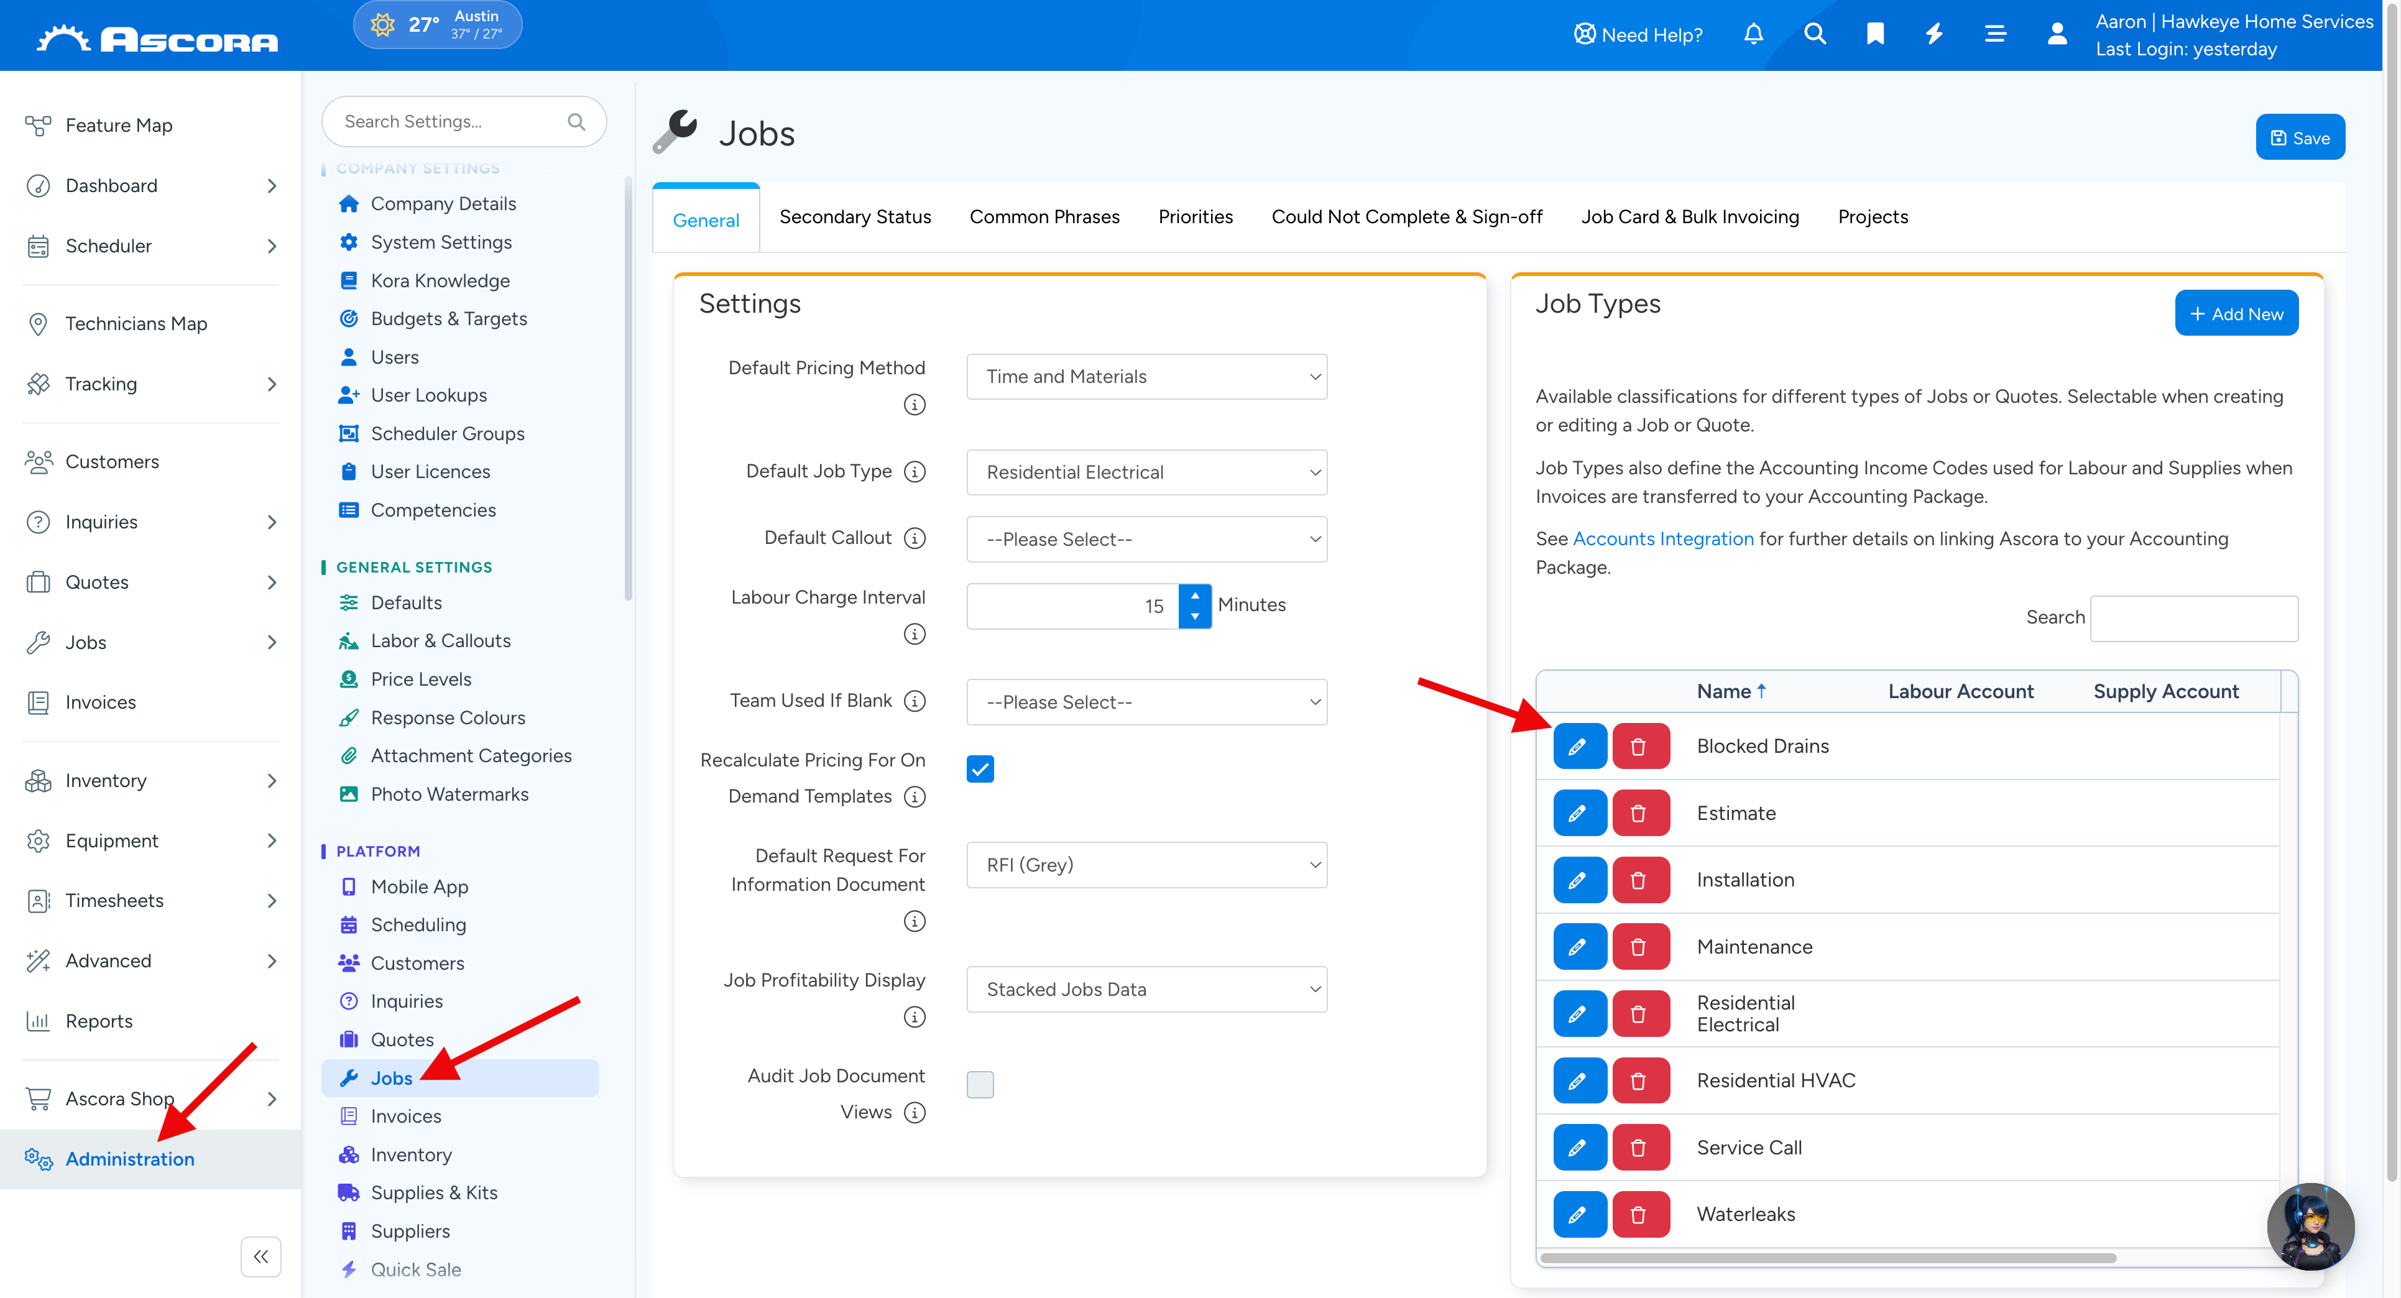Click the bookmark icon in header

coord(1875,34)
